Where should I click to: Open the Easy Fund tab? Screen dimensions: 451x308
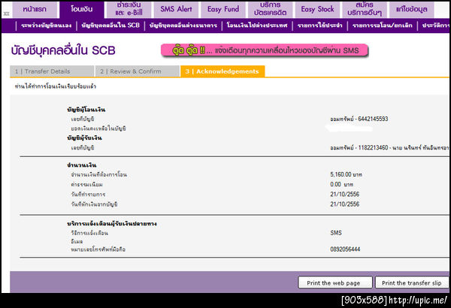(223, 9)
